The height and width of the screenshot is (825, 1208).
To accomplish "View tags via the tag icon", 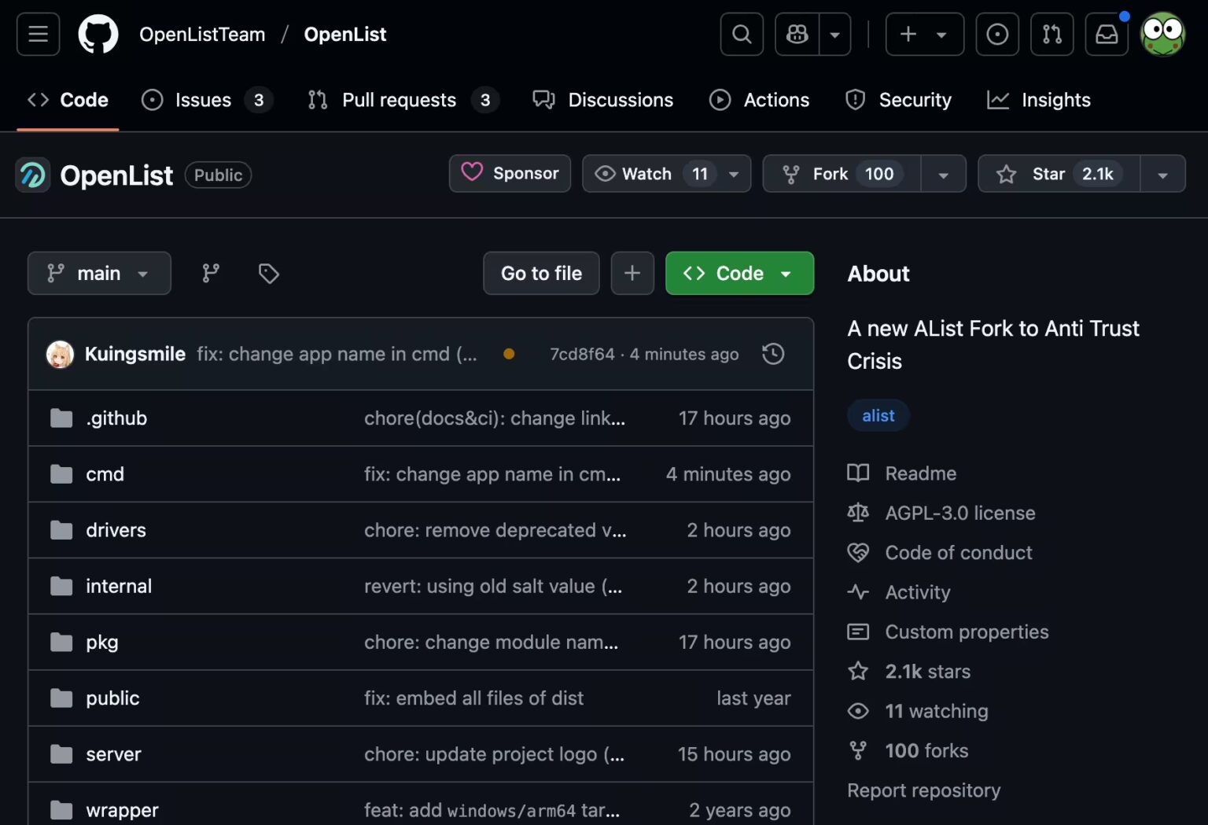I will [x=269, y=273].
